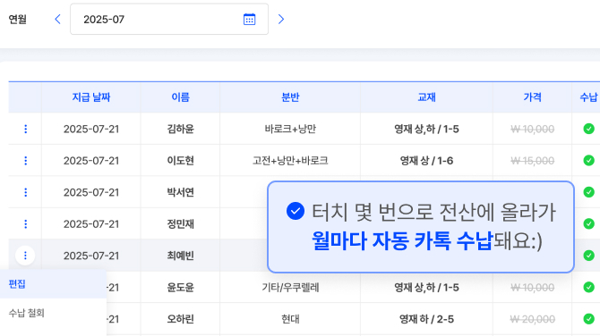Click the 지급 날짜 column header
Viewport: 600px width, 336px height.
(91, 97)
